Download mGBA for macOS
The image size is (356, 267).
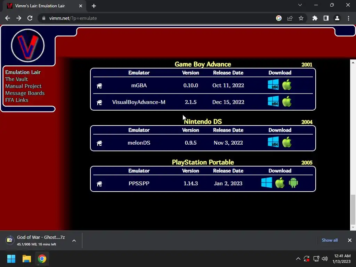click(x=287, y=85)
